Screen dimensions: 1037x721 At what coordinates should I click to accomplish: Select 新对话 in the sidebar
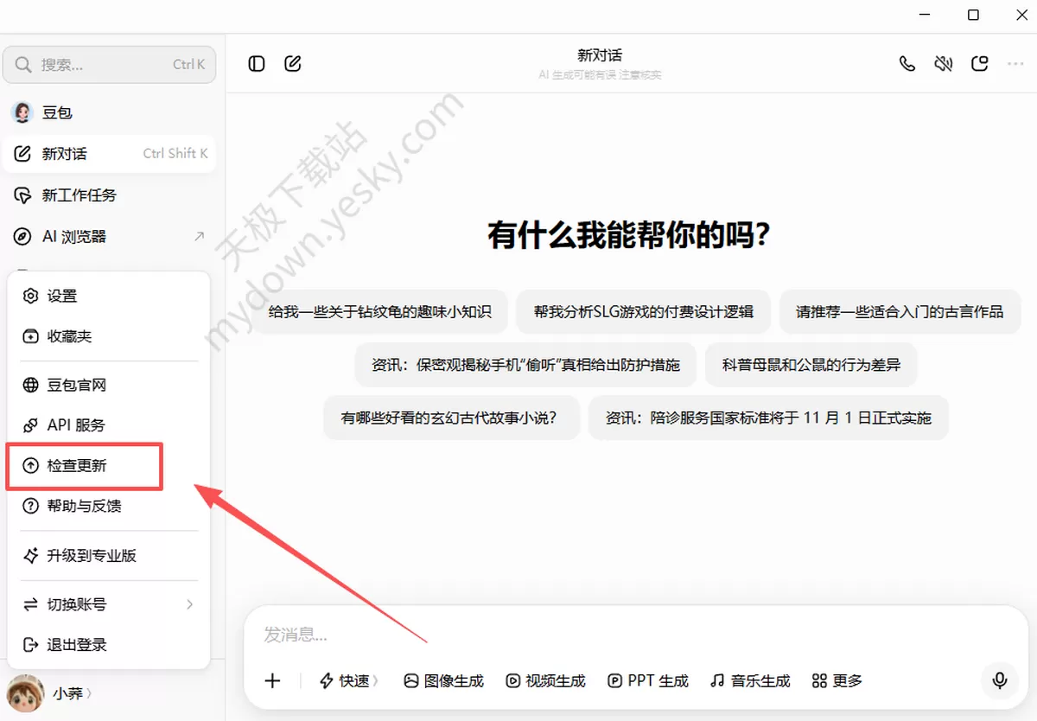click(x=109, y=154)
